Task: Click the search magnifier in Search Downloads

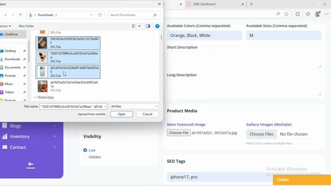Action: click(155, 15)
